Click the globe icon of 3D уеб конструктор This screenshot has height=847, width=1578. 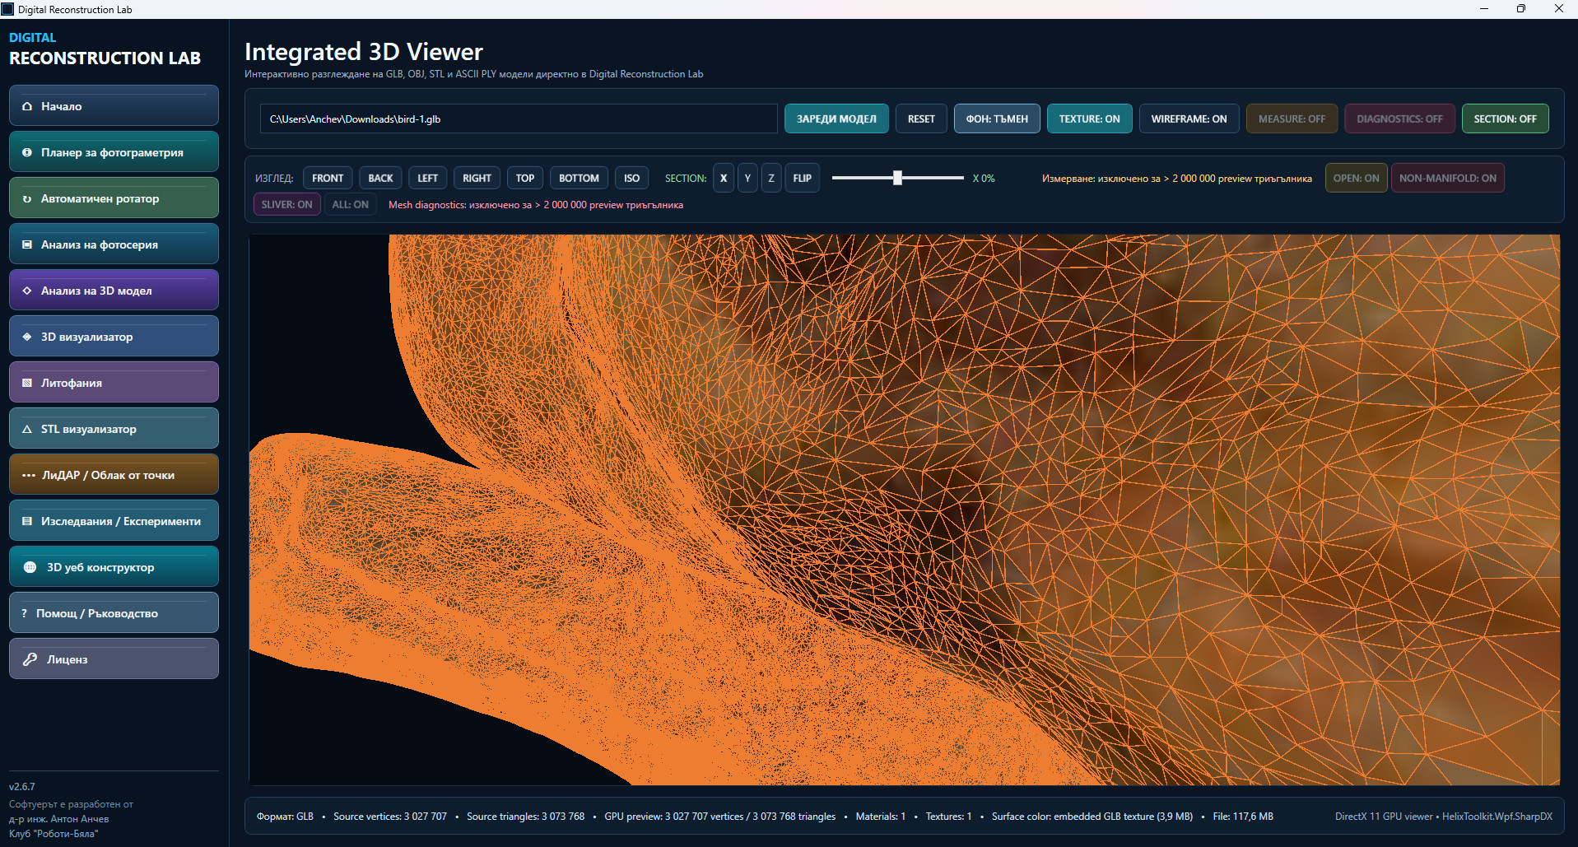point(30,567)
